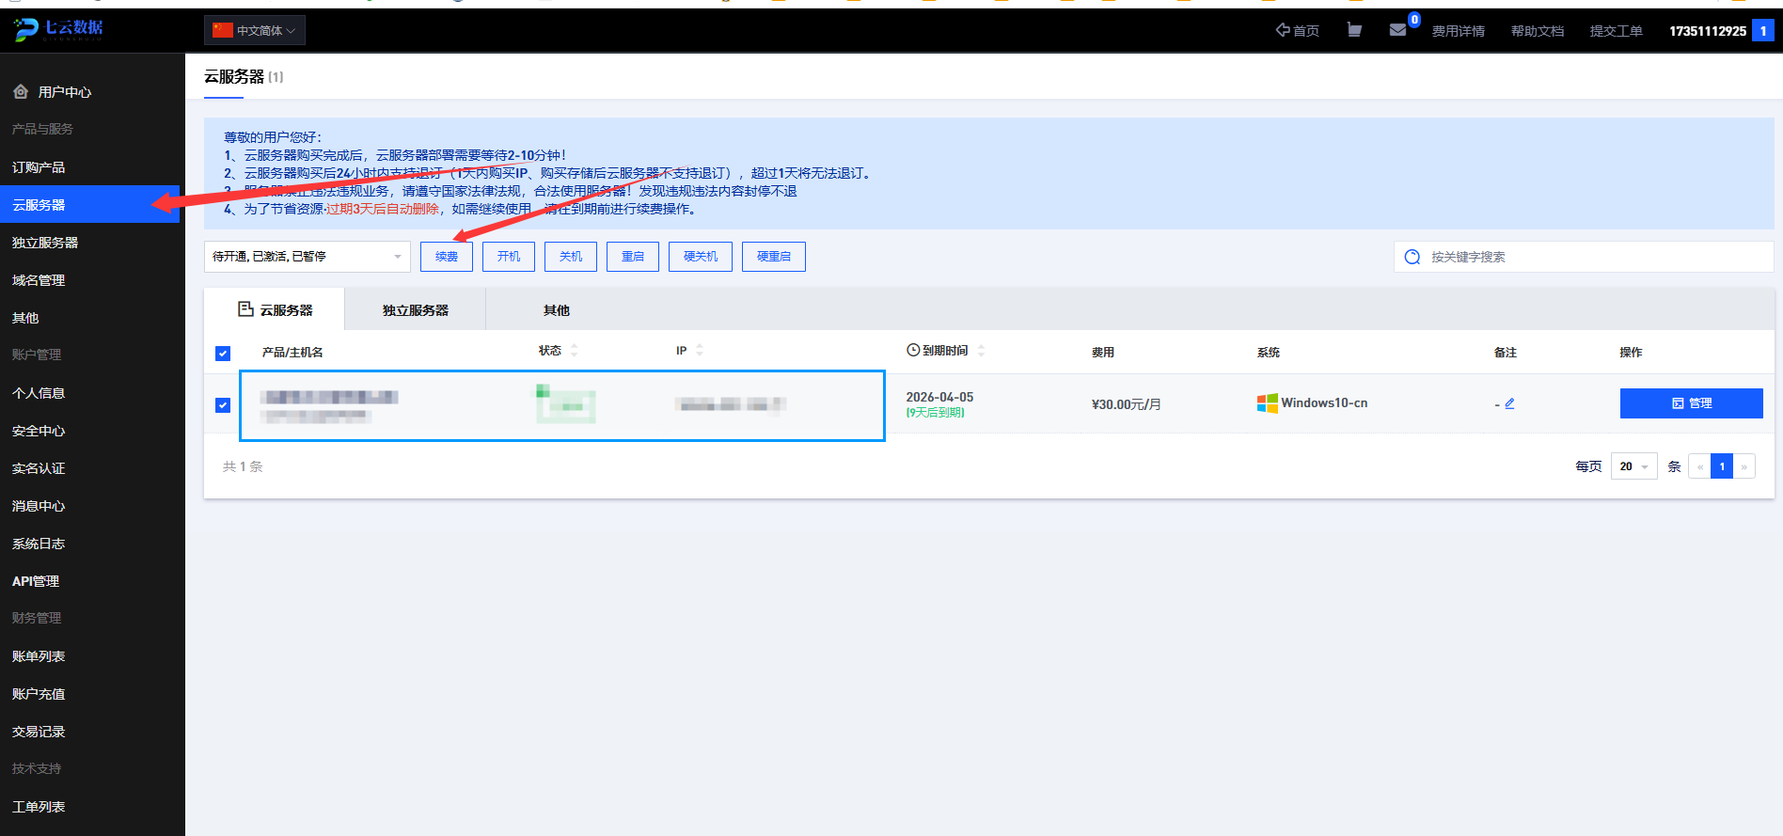
Task: Click the shopping cart icon
Action: (x=1354, y=30)
